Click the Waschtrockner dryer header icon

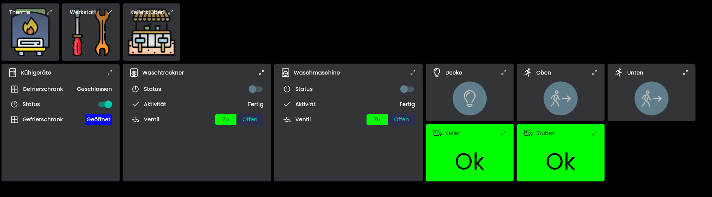(134, 73)
